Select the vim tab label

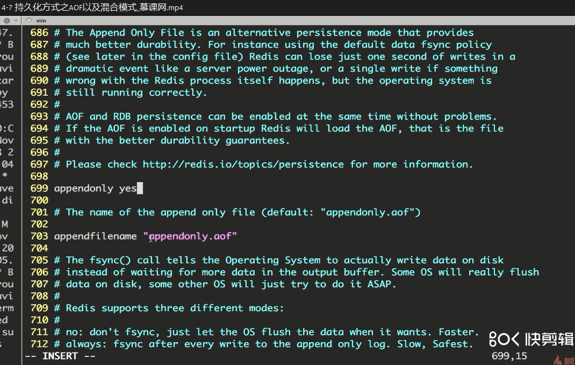coord(41,20)
